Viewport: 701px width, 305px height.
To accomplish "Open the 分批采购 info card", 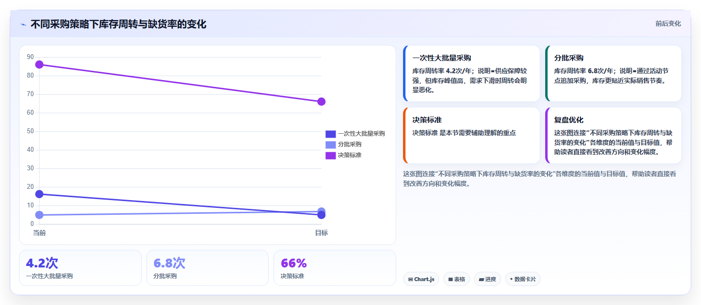I will point(613,73).
